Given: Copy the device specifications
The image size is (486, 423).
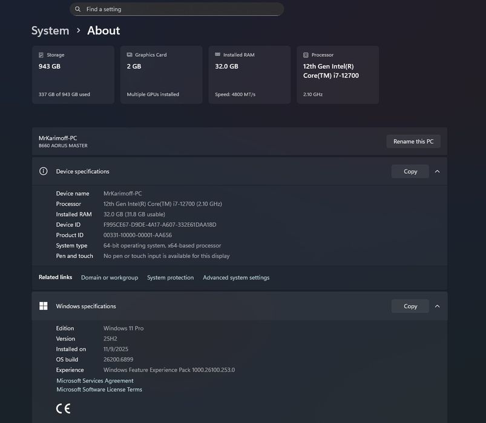Looking at the screenshot, I should 410,171.
